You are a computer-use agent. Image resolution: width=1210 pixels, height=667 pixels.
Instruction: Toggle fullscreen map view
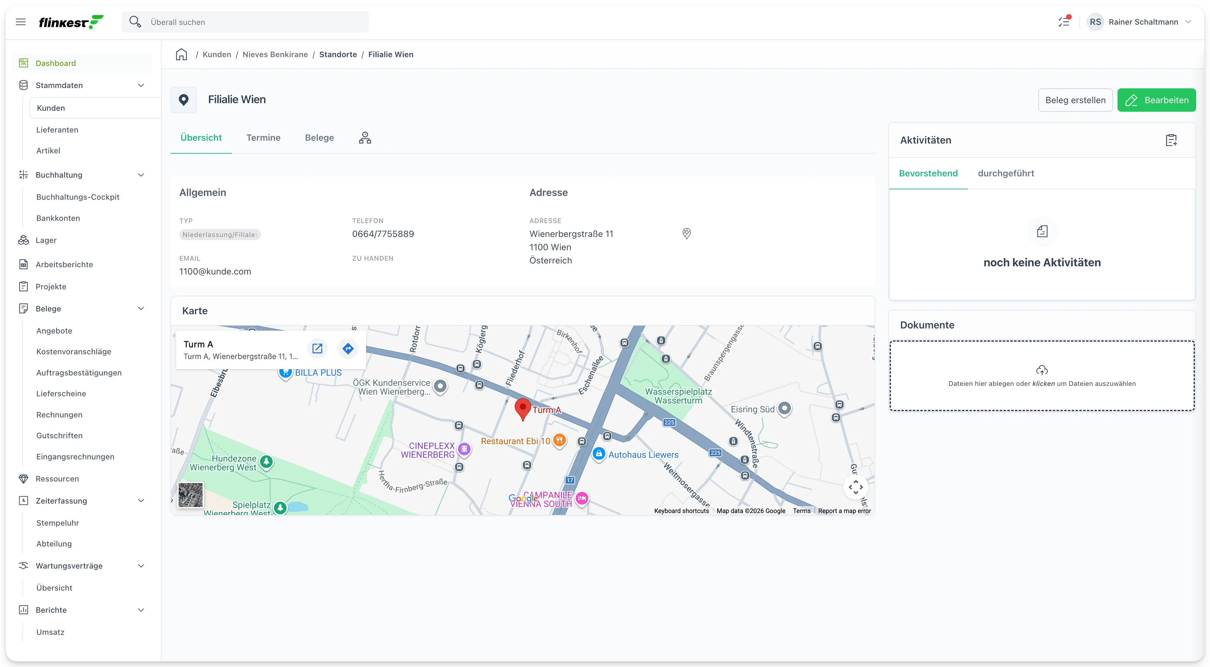(855, 487)
